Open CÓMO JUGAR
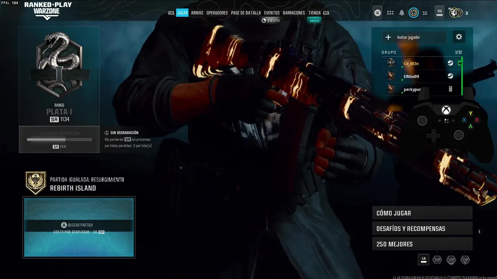Image resolution: width=497 pixels, height=279 pixels. point(422,213)
